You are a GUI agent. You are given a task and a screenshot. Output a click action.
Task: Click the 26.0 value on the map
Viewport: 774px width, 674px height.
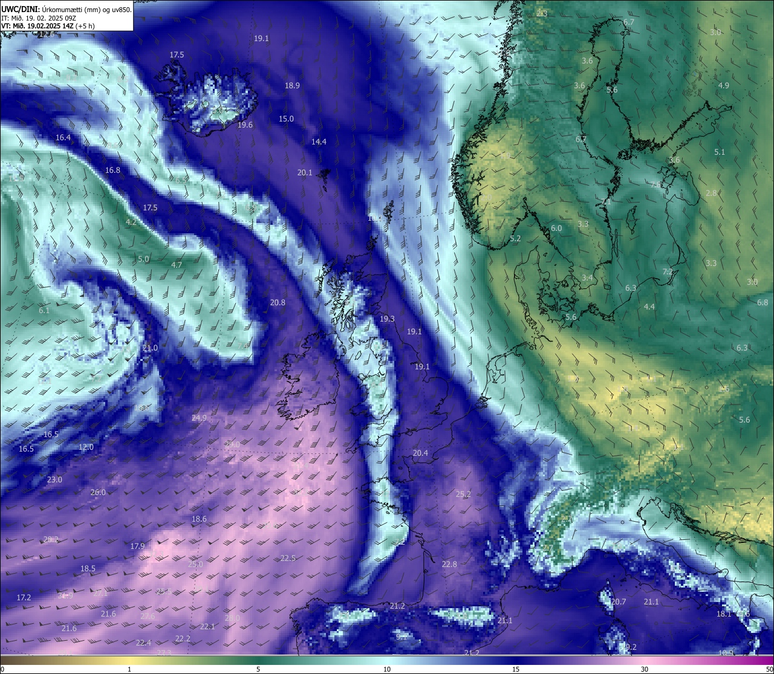tap(98, 493)
